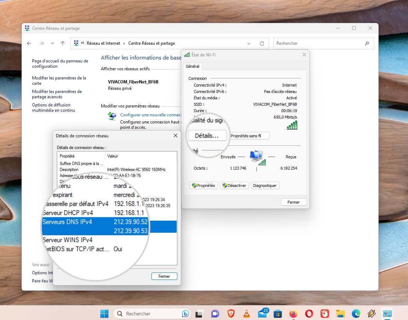Open the Winamp icon in taskbar
This screenshot has height=320, width=408.
tap(372, 314)
